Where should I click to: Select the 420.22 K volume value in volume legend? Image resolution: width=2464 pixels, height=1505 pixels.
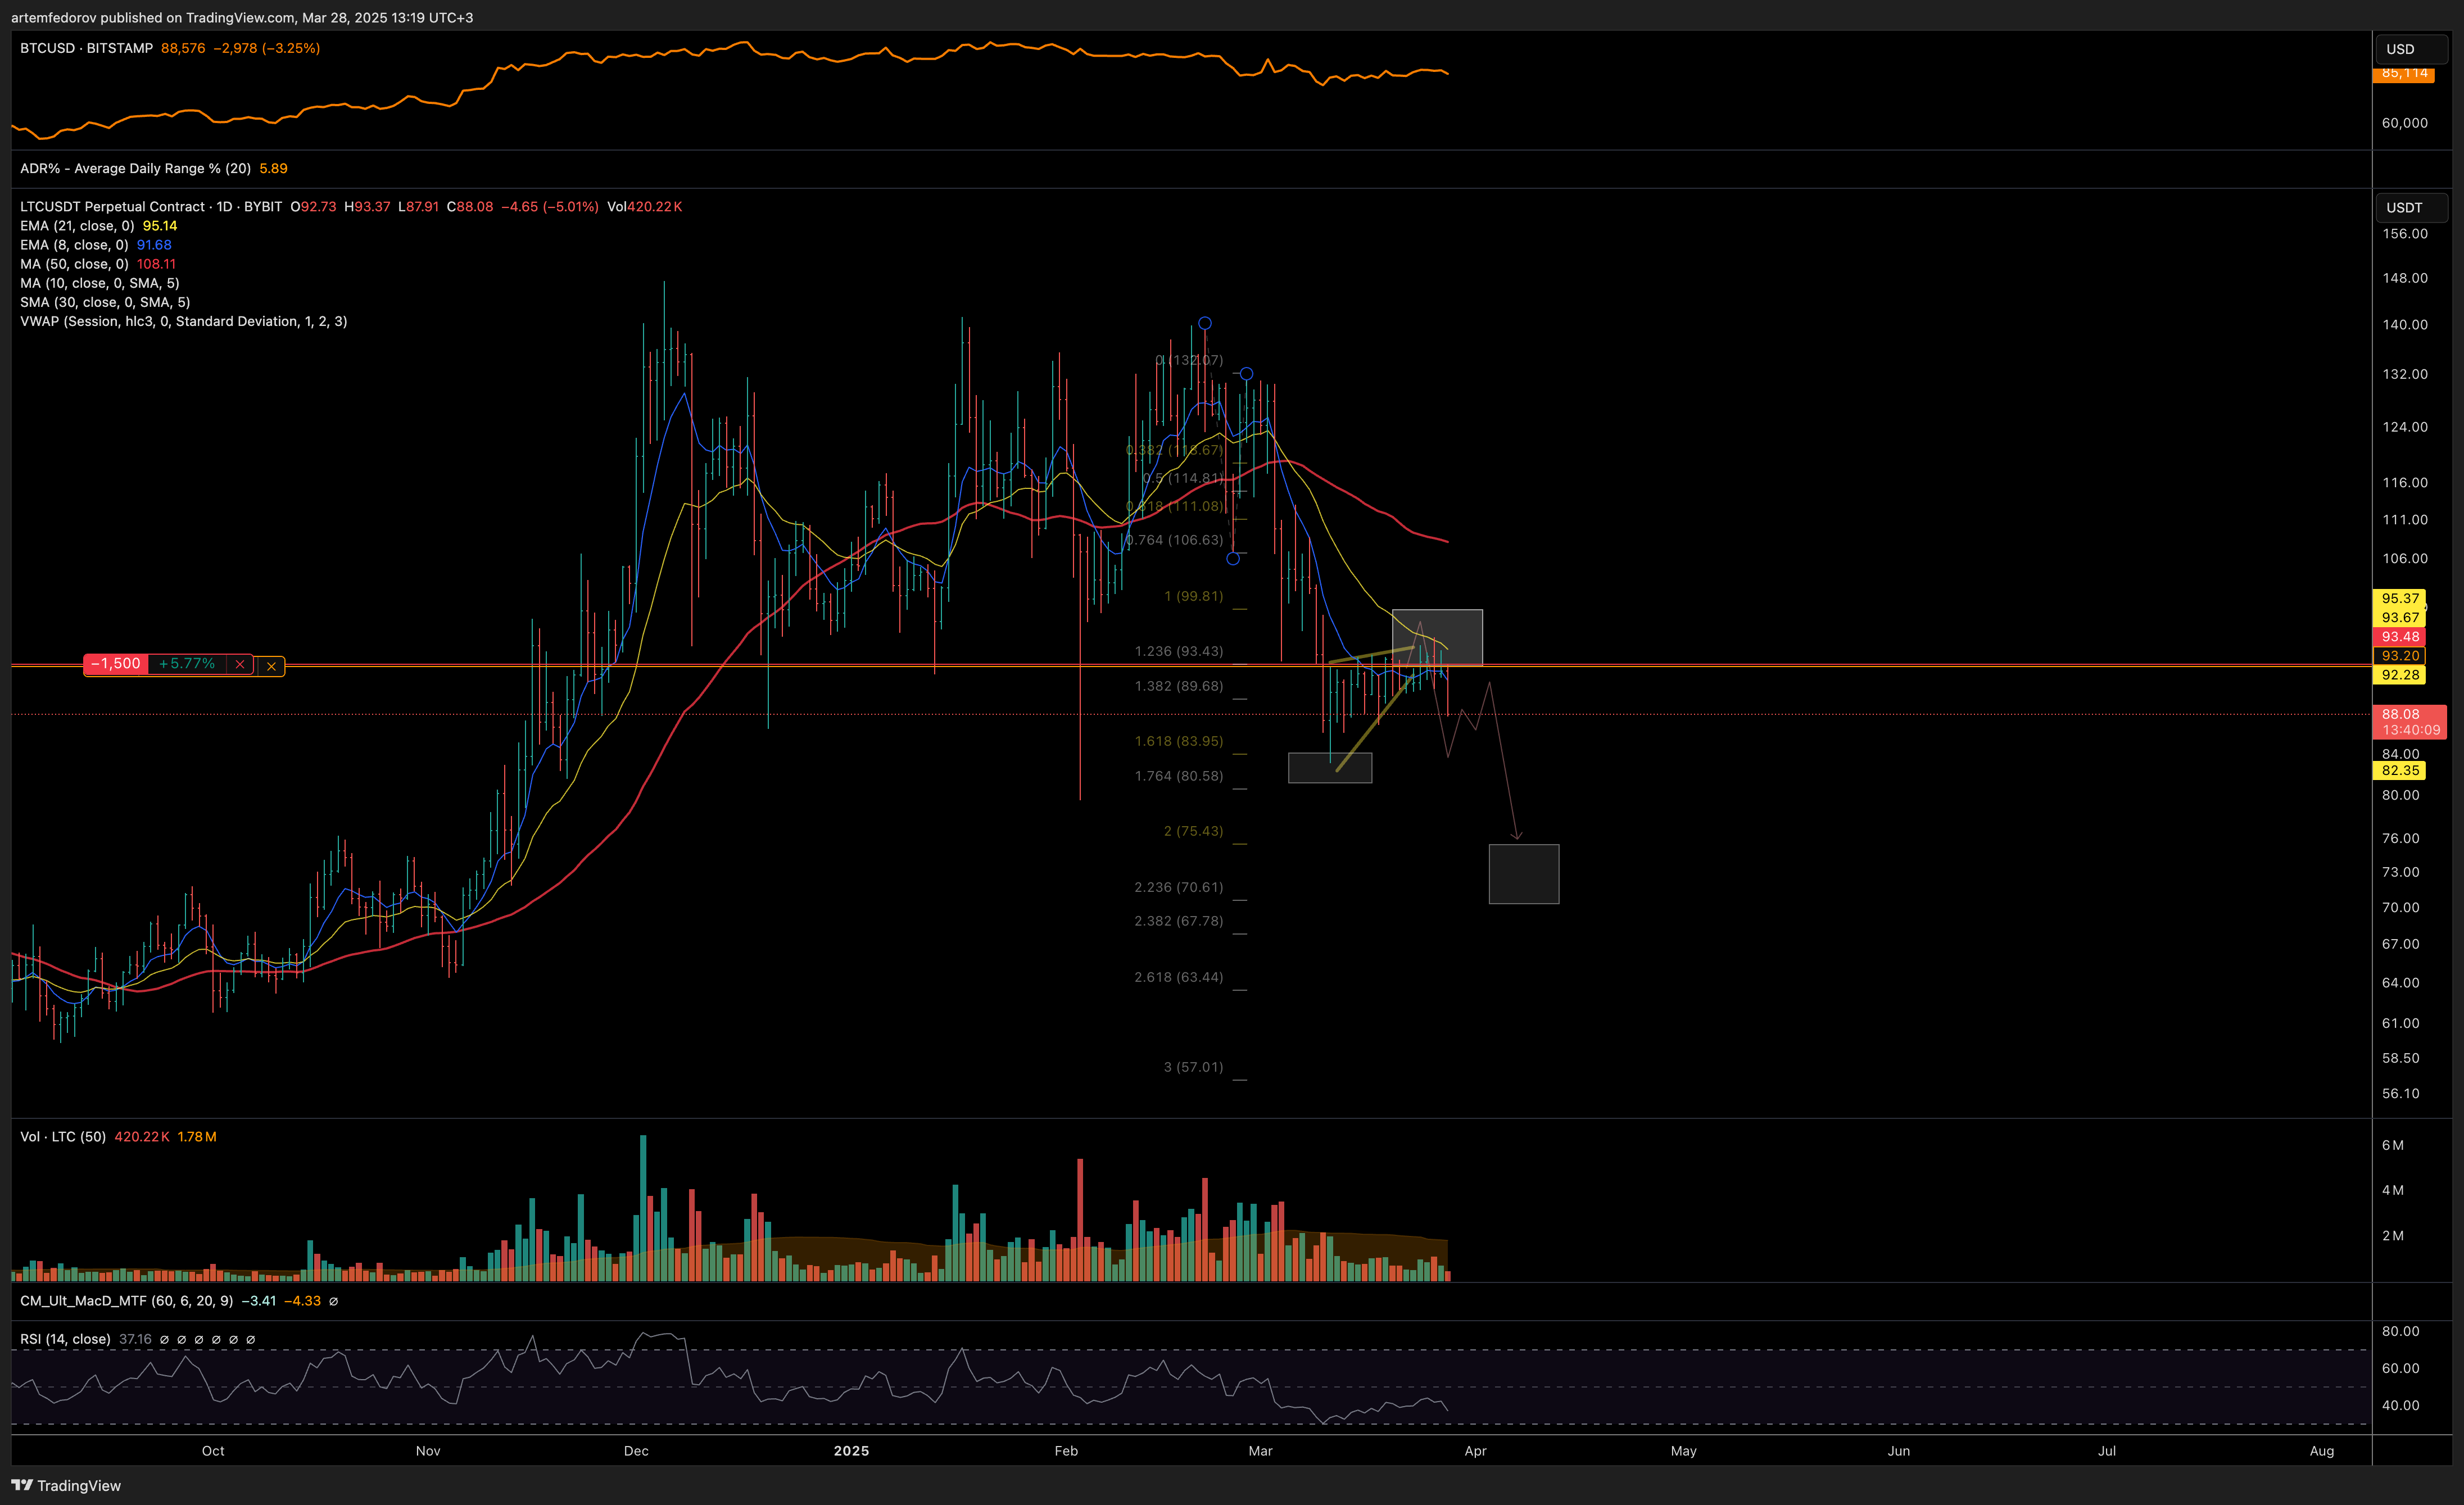tap(141, 1137)
